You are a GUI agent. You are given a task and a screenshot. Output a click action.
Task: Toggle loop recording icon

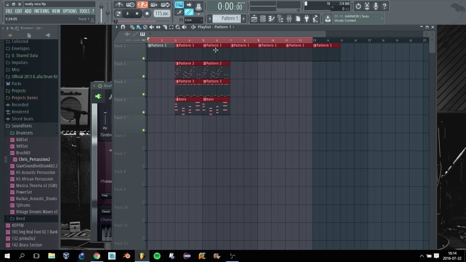[165, 5]
